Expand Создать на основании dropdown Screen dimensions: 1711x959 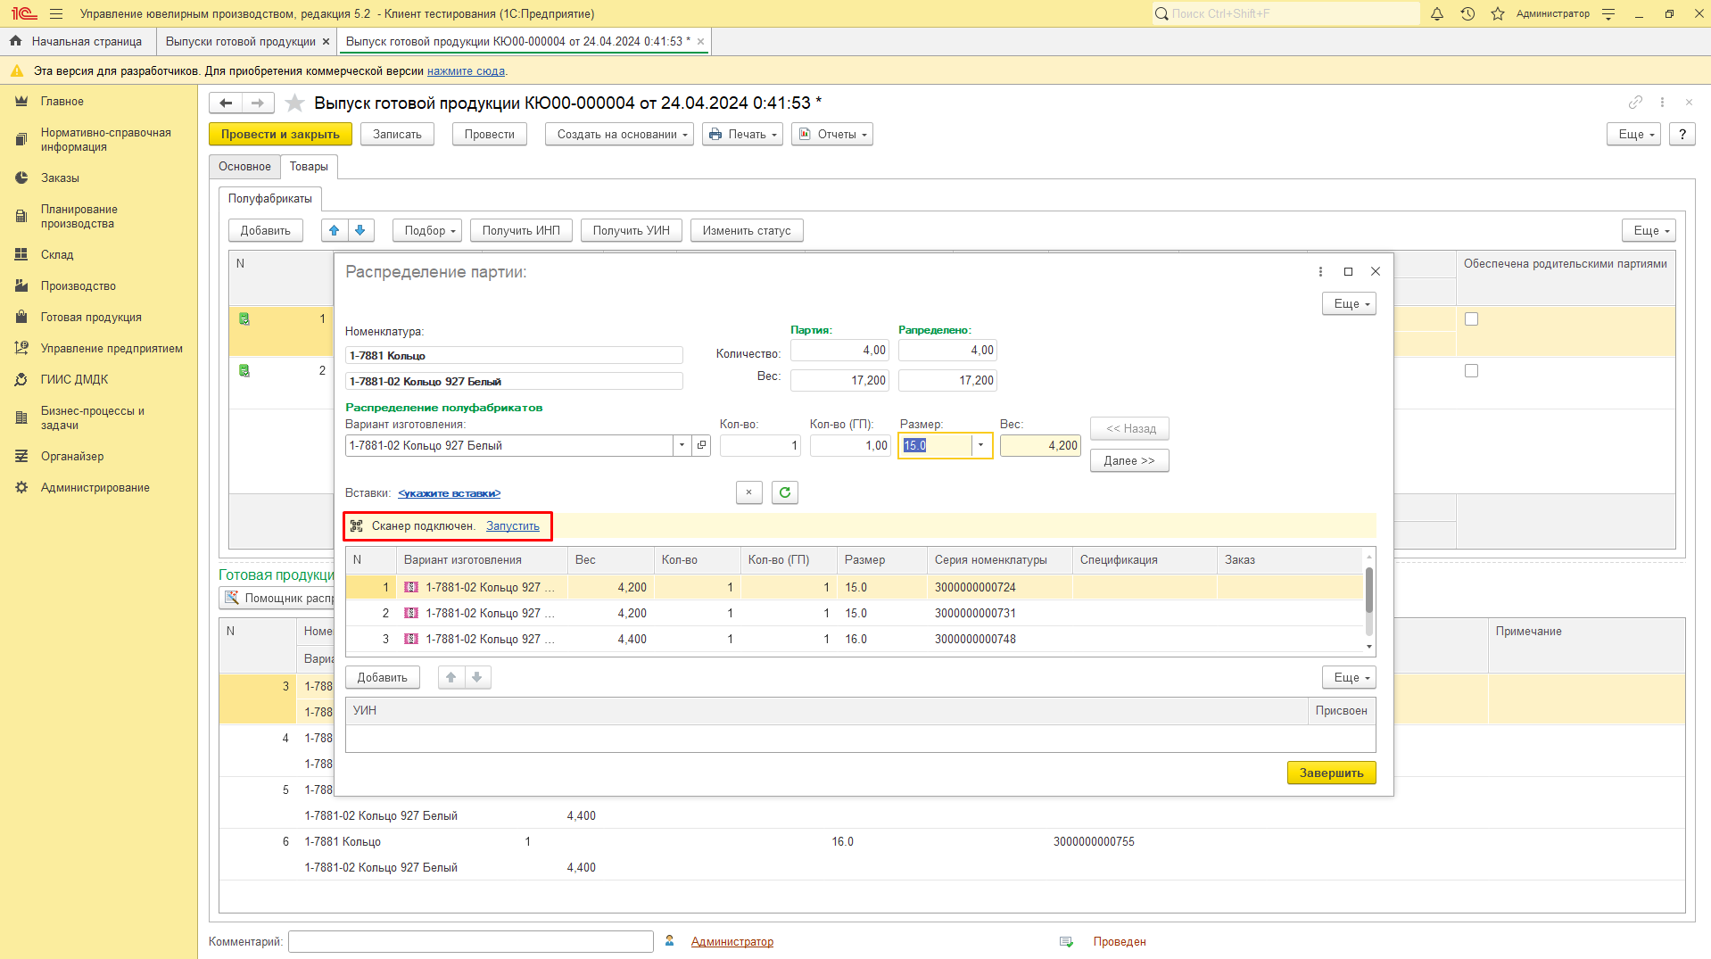619,134
